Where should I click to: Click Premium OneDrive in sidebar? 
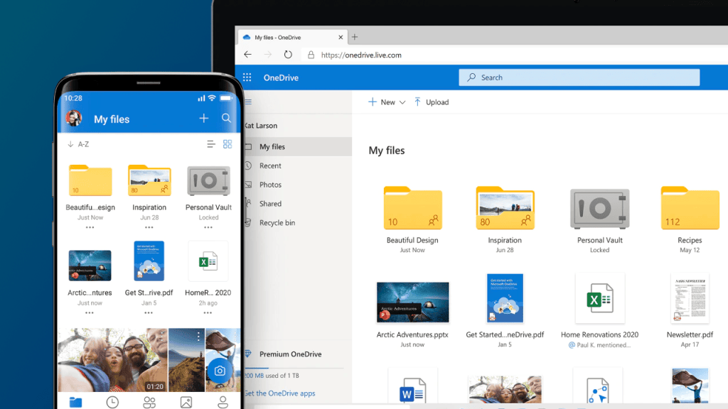click(290, 354)
